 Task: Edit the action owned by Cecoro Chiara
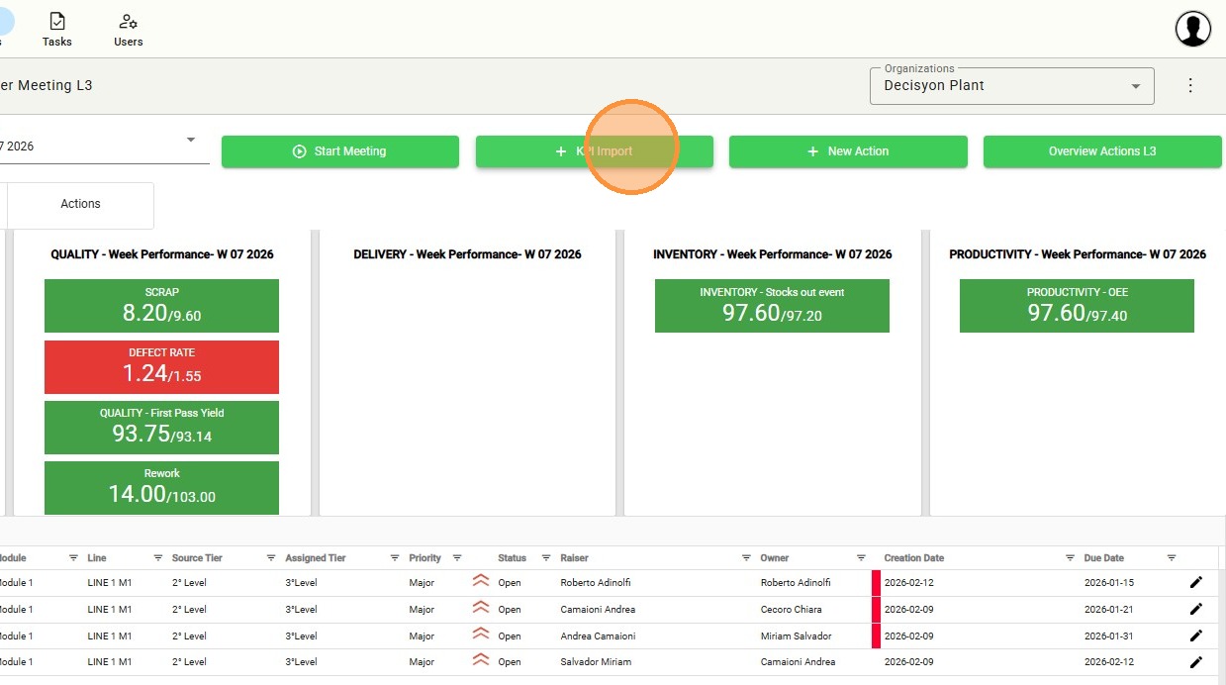click(1195, 609)
